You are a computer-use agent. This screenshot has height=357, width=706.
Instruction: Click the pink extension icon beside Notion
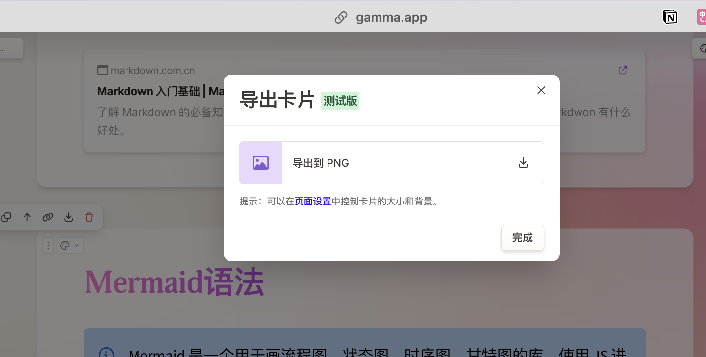pos(702,17)
